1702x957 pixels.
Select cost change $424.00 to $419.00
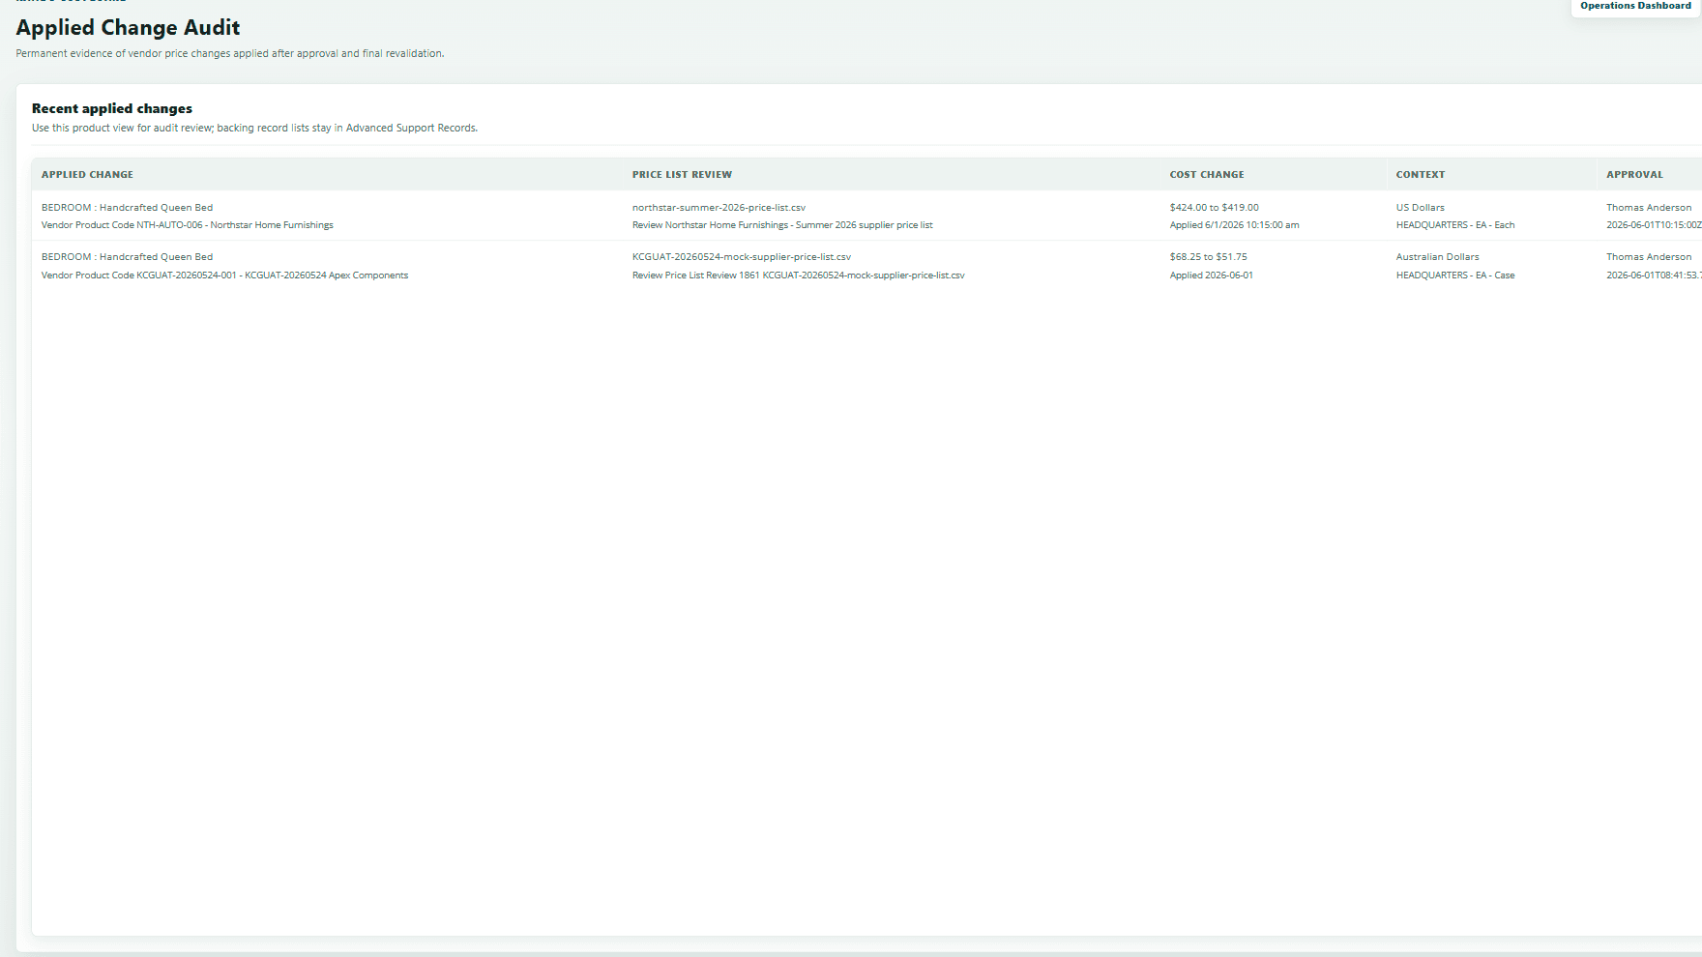coord(1214,208)
